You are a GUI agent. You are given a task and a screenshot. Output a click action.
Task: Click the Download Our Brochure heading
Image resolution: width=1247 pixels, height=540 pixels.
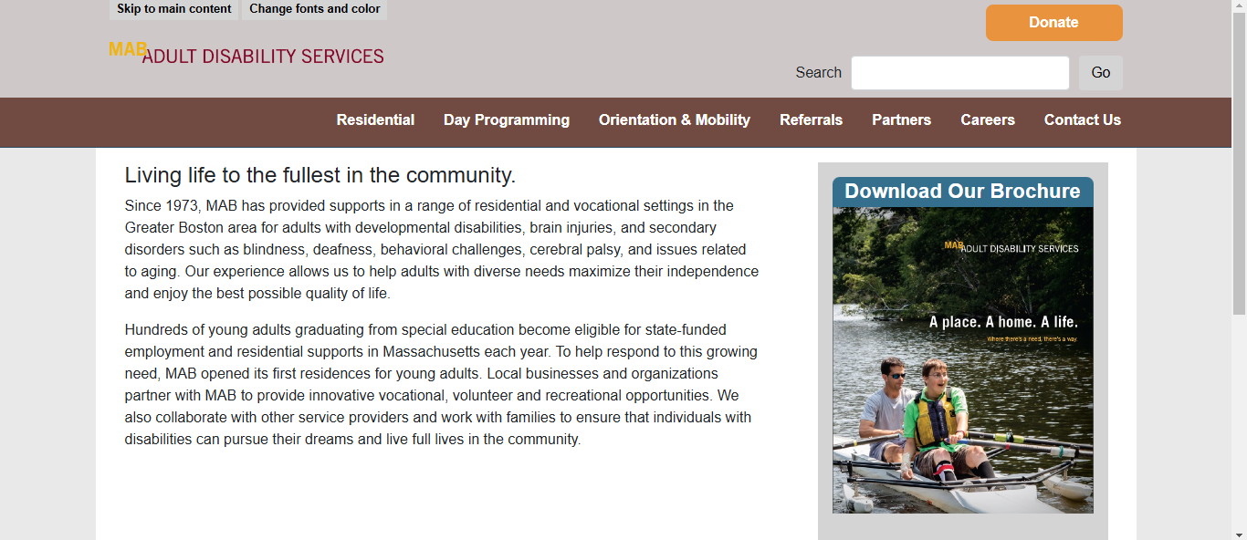coord(962,192)
